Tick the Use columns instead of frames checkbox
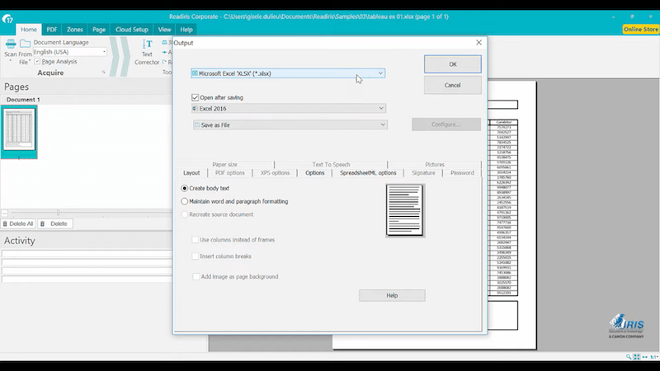Image resolution: width=660 pixels, height=371 pixels. 195,240
